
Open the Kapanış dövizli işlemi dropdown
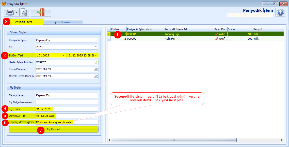[96, 122]
